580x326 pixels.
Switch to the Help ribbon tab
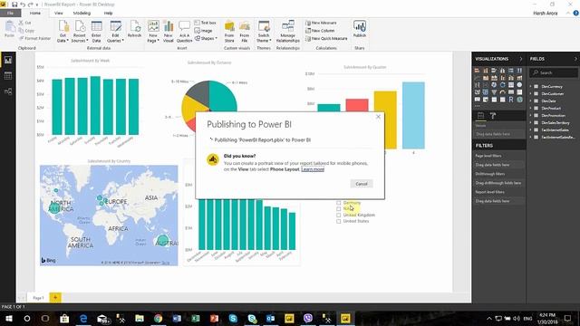(108, 13)
